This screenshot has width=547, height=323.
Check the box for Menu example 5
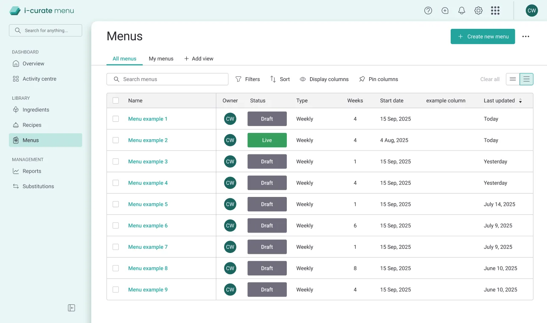click(x=115, y=204)
